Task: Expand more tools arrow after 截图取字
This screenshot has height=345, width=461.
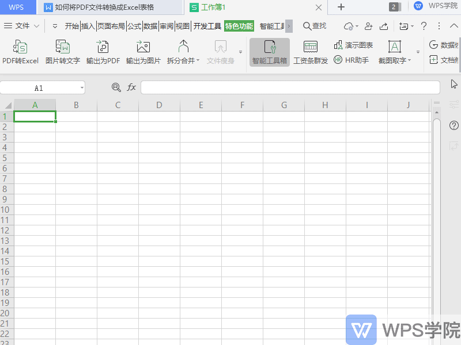Action: (418, 52)
